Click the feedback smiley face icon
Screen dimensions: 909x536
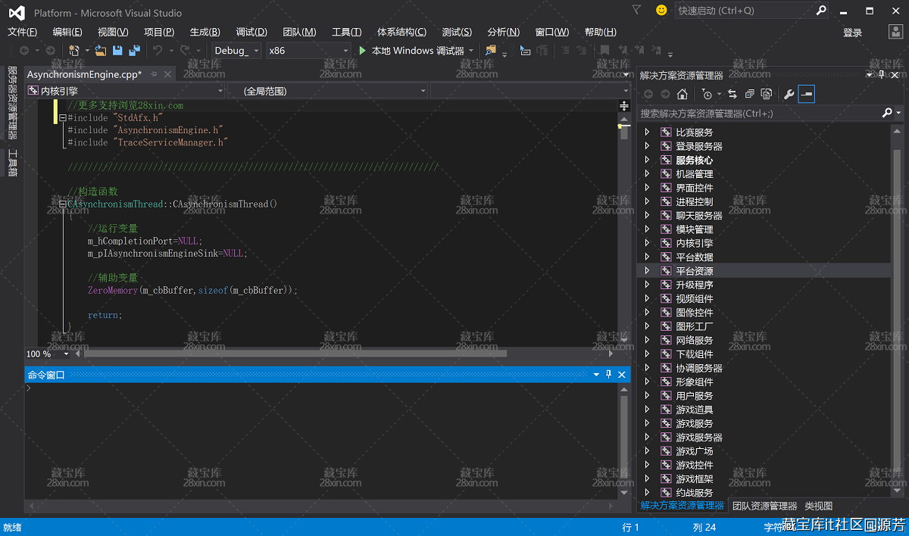(661, 11)
